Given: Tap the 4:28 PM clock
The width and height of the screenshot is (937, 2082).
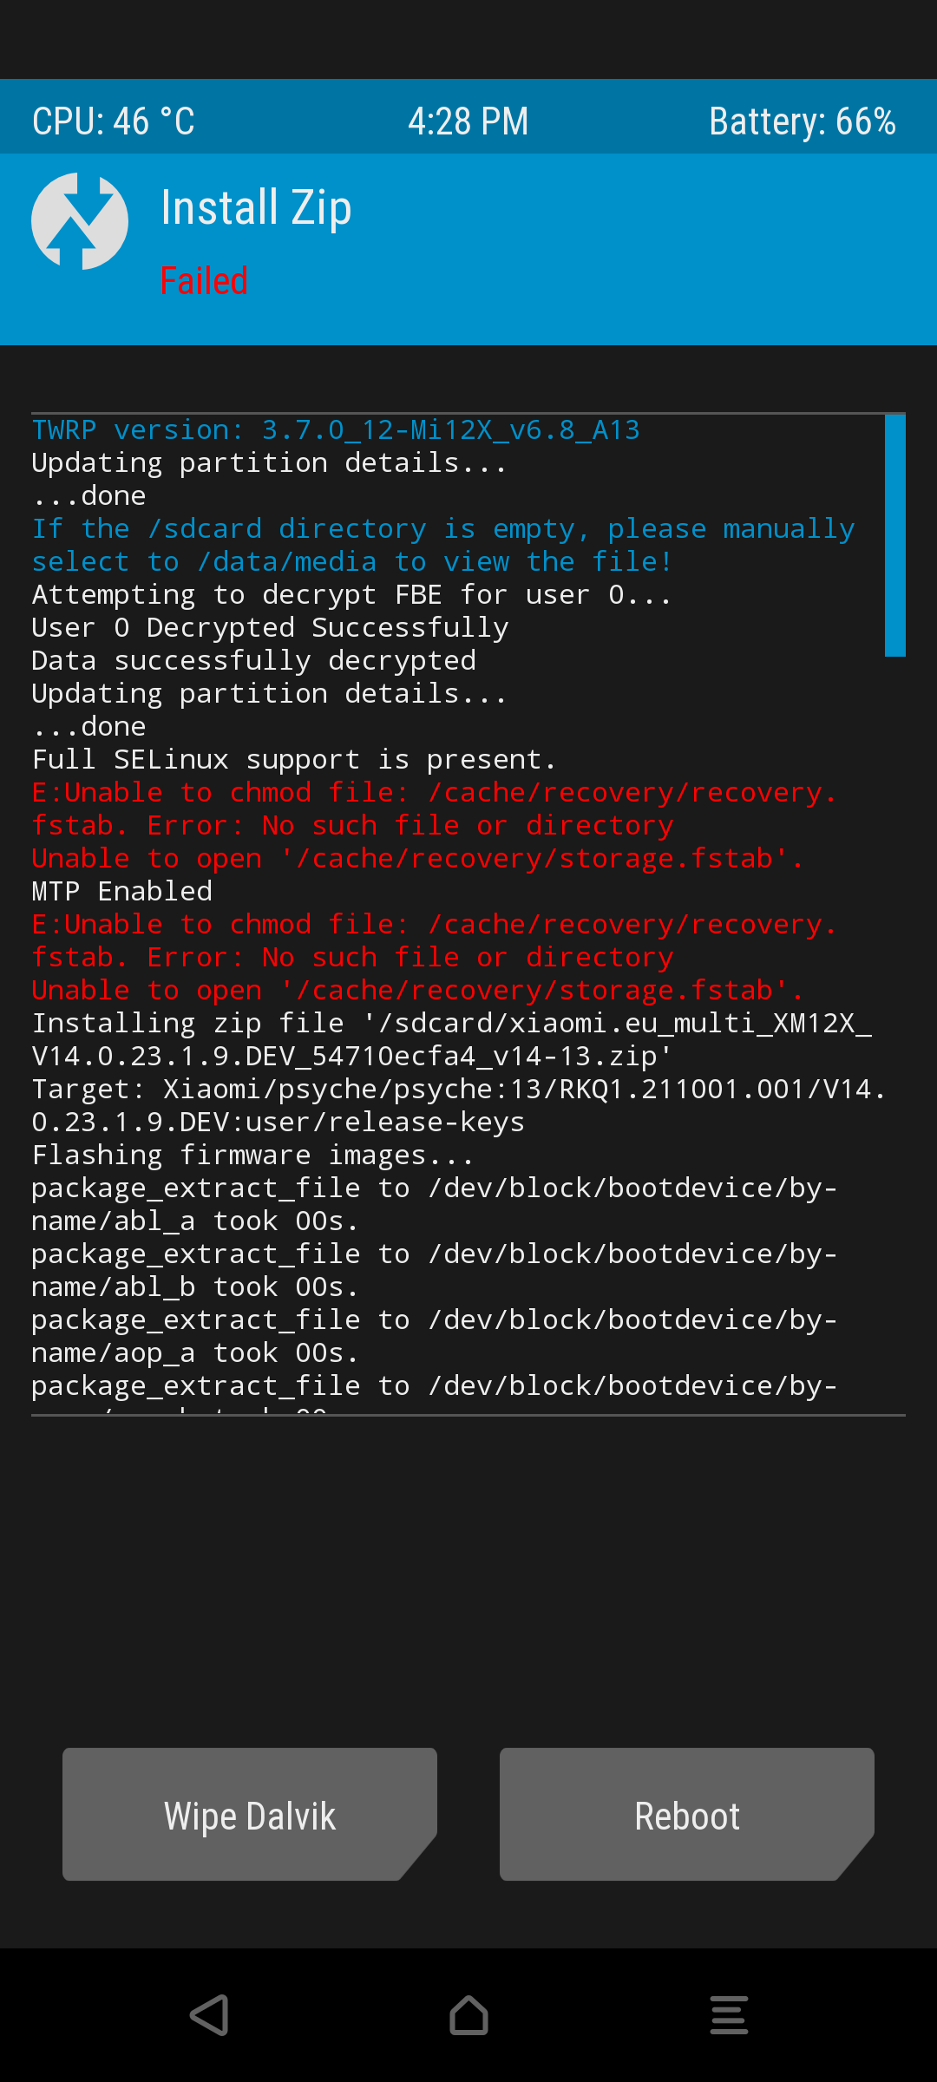Looking at the screenshot, I should (468, 121).
